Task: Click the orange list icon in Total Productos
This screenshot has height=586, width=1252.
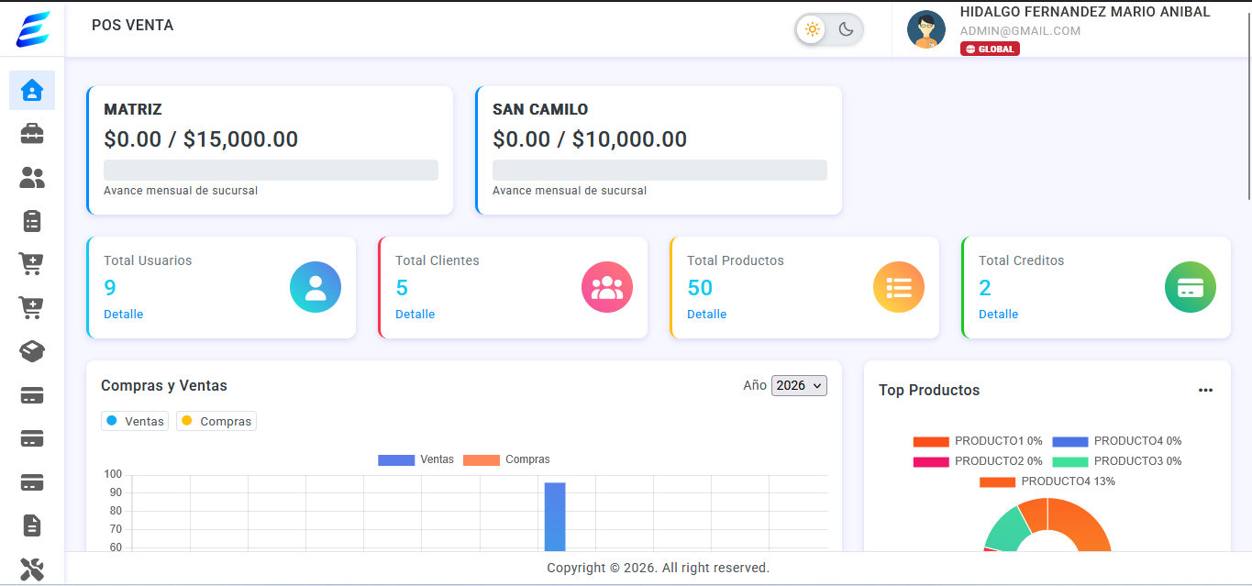Action: [899, 287]
